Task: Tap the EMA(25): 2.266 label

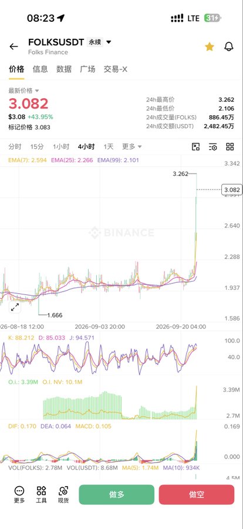Action: (x=72, y=160)
